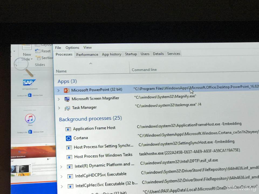Click the IntelCpHDCPSvc Executable icon

(x=70, y=177)
